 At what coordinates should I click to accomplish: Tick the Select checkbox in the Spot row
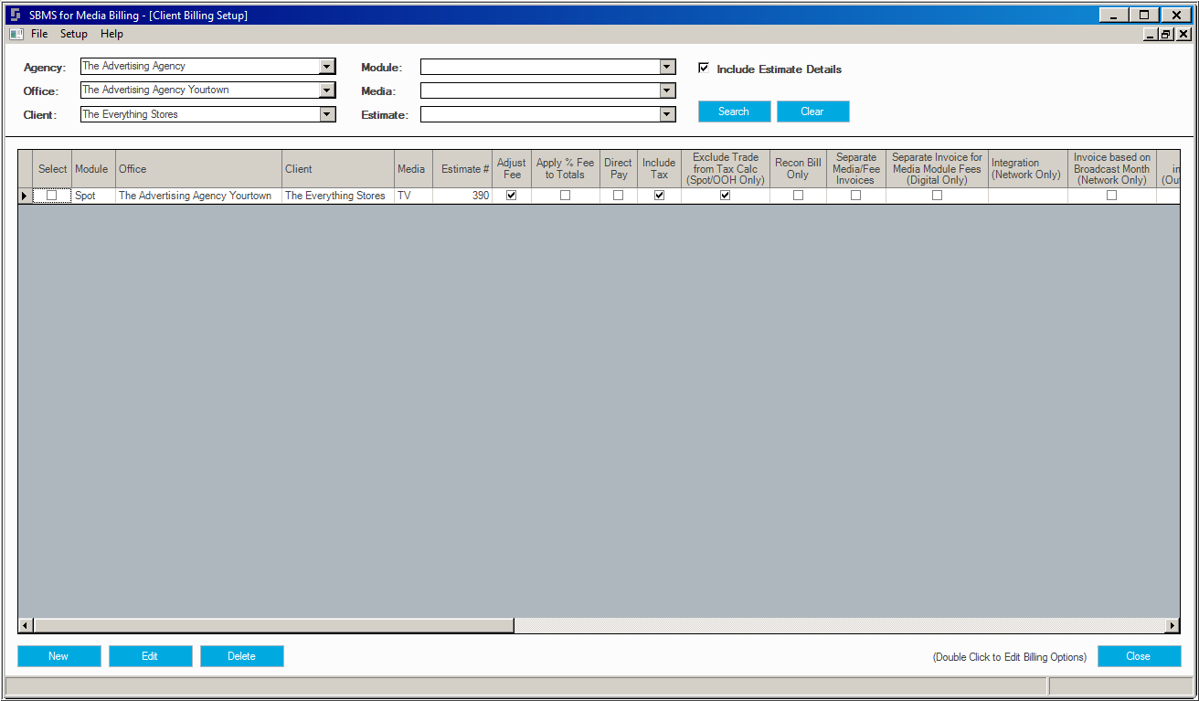point(52,196)
